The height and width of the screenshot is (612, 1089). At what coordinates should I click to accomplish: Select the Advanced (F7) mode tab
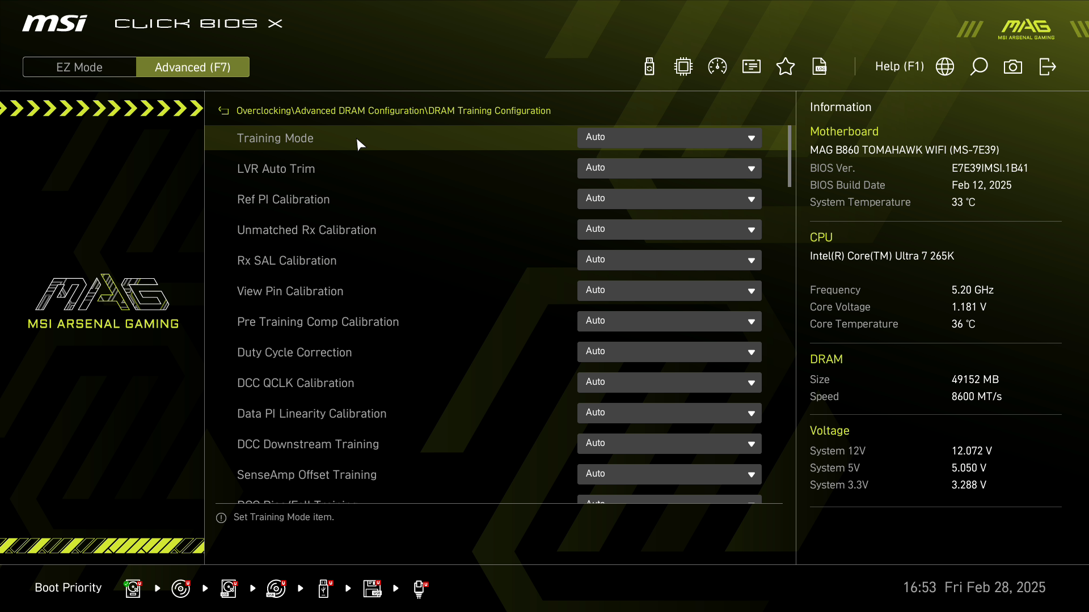[x=193, y=67]
